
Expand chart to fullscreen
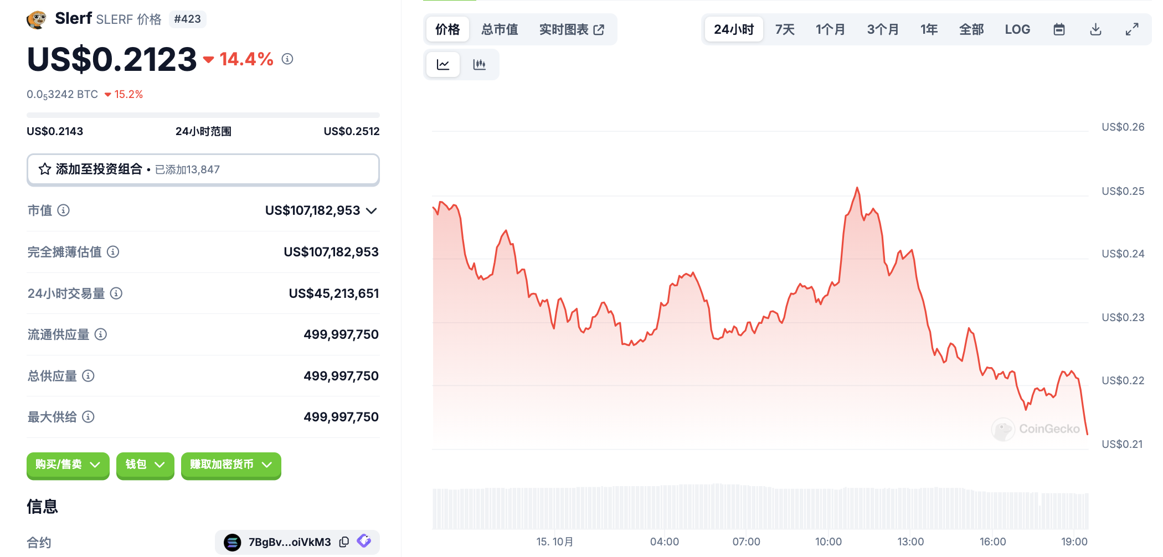(1132, 29)
